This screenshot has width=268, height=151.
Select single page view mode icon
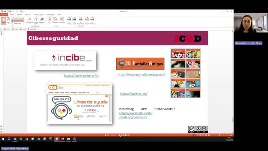194,135
